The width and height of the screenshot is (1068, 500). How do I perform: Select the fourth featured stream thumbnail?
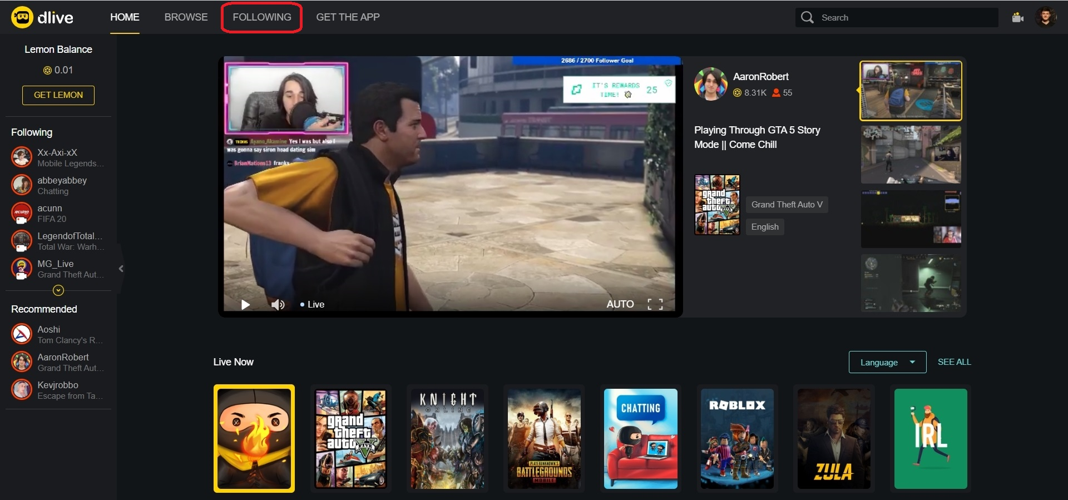(x=911, y=283)
